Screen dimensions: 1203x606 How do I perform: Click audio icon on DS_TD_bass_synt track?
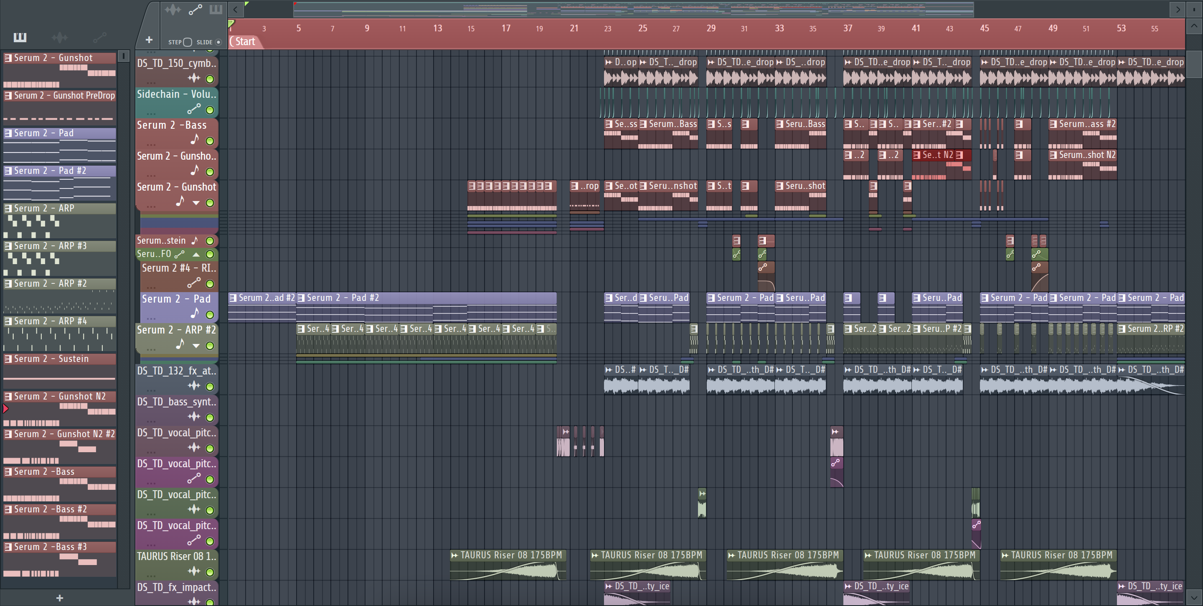coord(194,416)
